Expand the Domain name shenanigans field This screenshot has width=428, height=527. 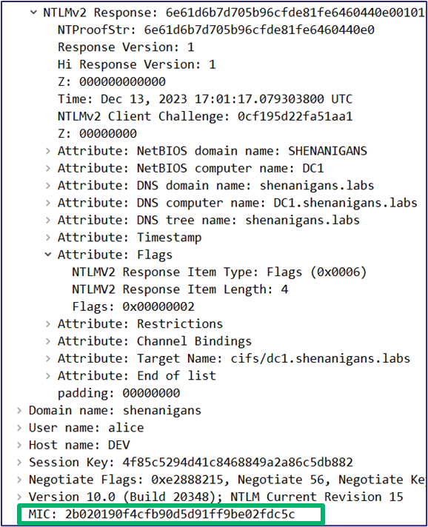pyautogui.click(x=19, y=411)
